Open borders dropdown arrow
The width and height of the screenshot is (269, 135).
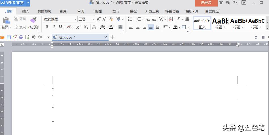click(x=188, y=27)
